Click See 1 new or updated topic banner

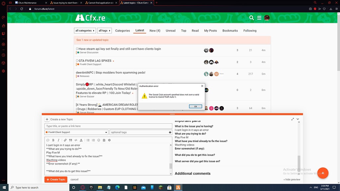172,40
